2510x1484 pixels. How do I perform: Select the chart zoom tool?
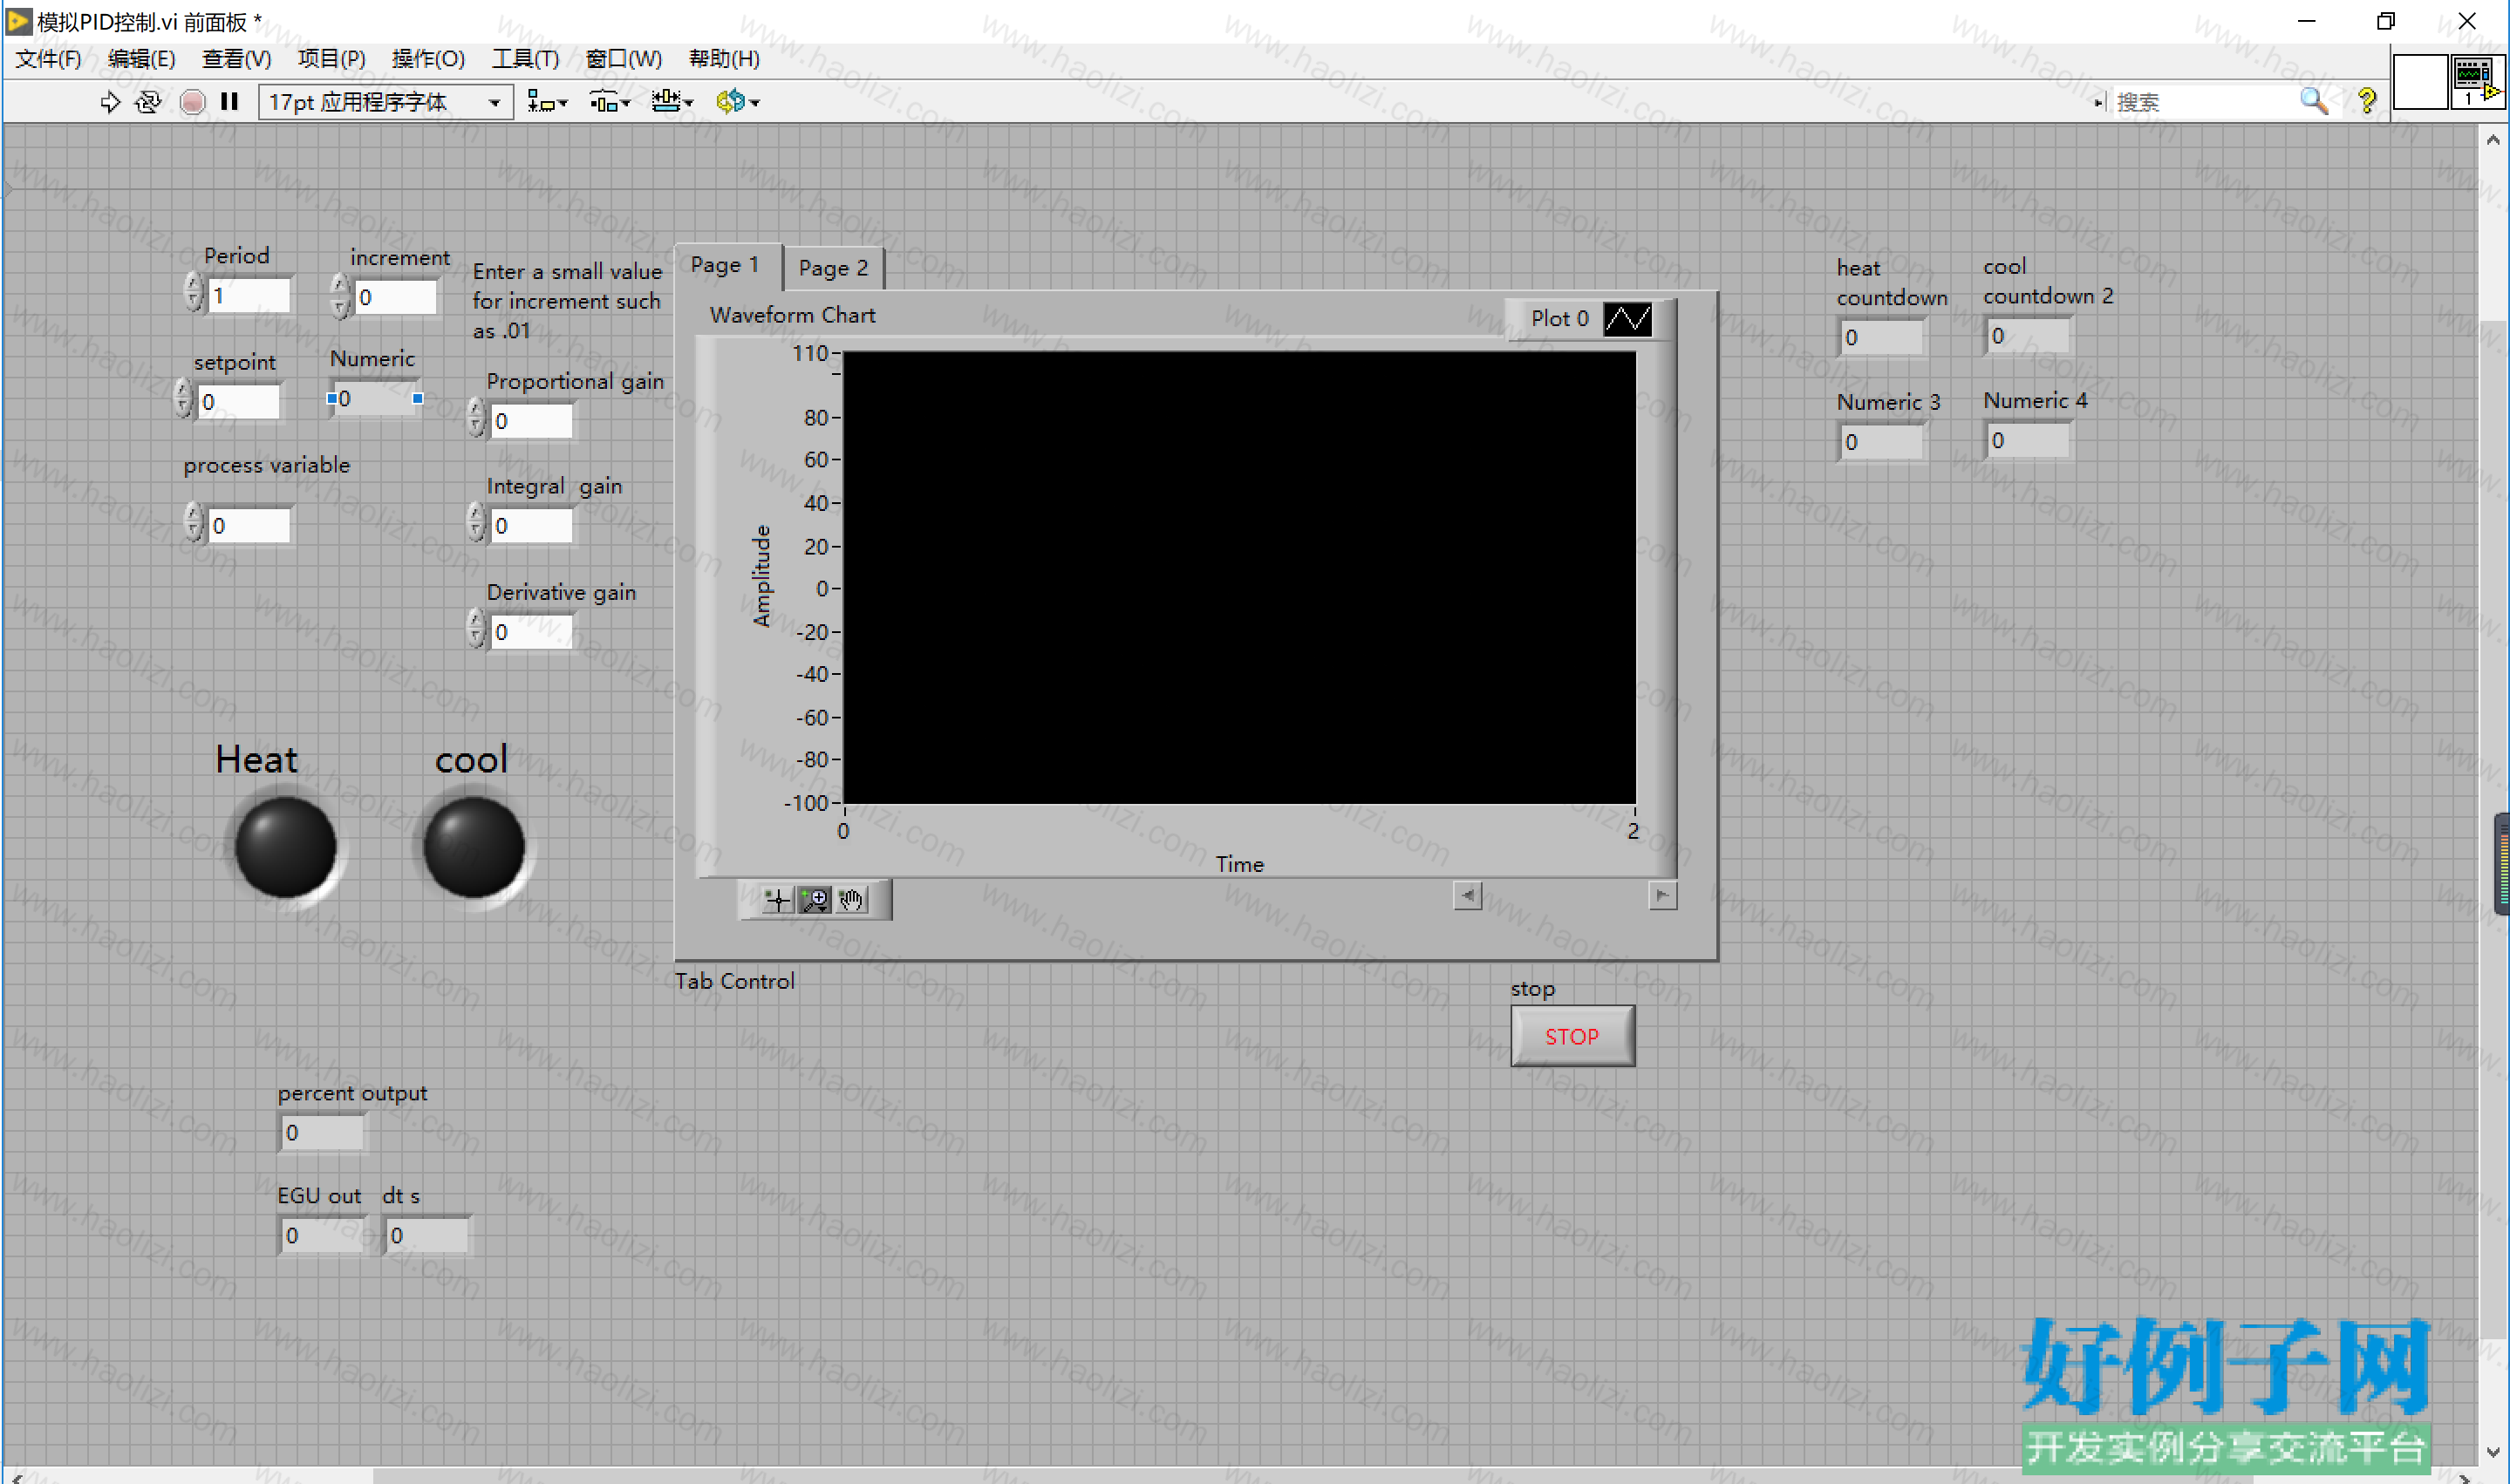coord(815,900)
